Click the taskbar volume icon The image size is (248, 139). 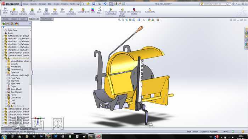[233, 138]
